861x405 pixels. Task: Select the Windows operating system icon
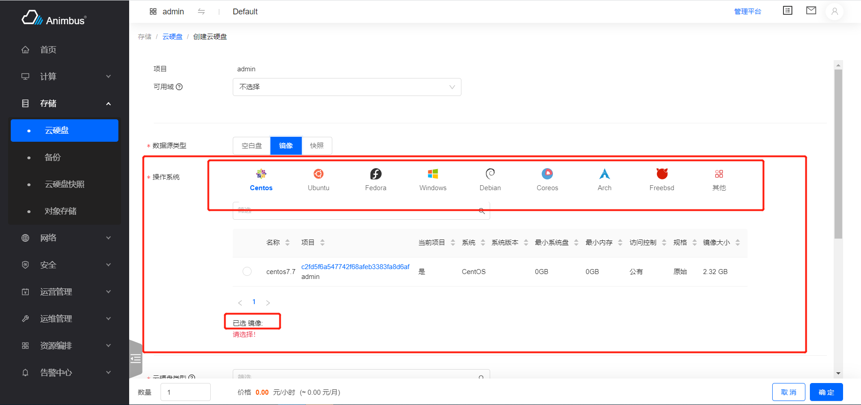[432, 179]
